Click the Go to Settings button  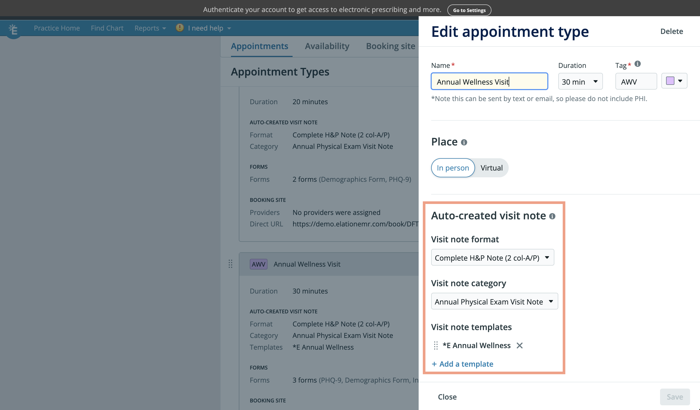(469, 10)
